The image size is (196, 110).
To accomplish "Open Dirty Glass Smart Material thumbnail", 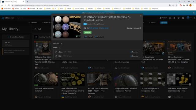I will (126, 79).
